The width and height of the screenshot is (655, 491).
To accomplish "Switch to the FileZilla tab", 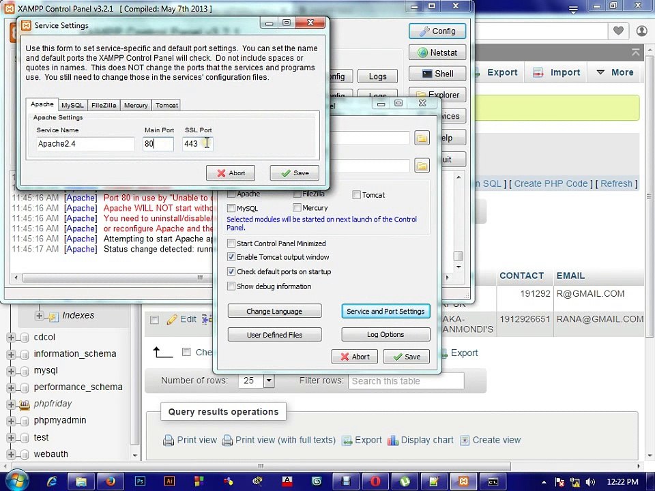I will coord(104,105).
